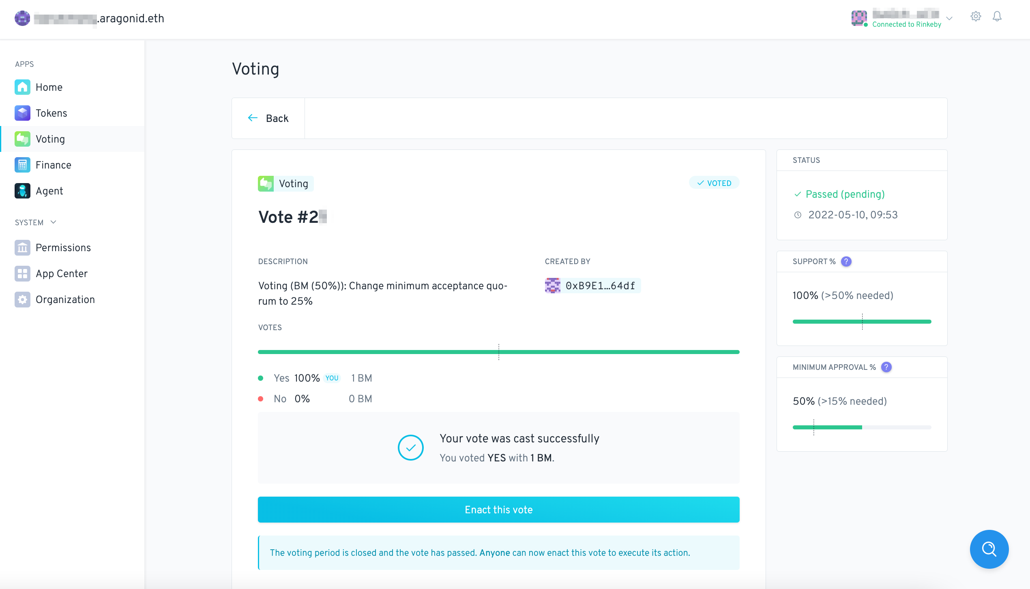Go Back to the votes list
This screenshot has height=589, width=1030.
268,118
